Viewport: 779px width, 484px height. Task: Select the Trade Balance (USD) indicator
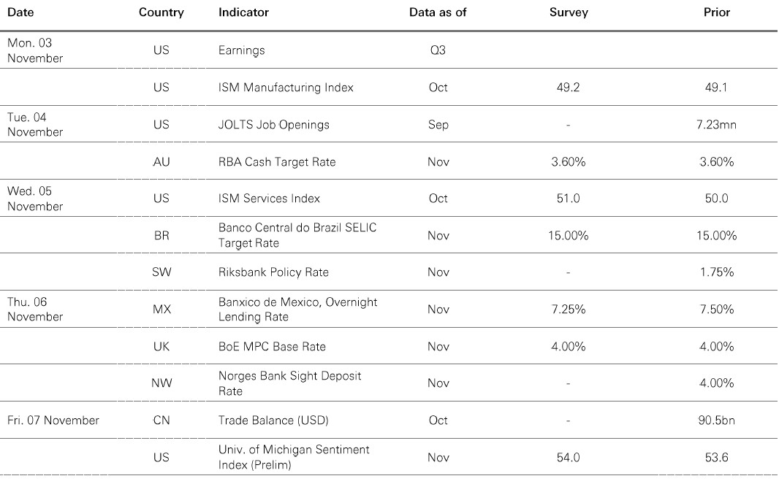273,420
